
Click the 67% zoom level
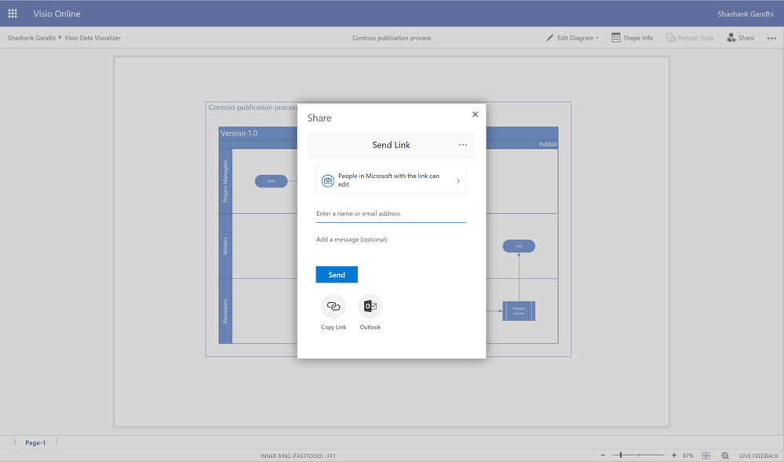[x=688, y=456]
